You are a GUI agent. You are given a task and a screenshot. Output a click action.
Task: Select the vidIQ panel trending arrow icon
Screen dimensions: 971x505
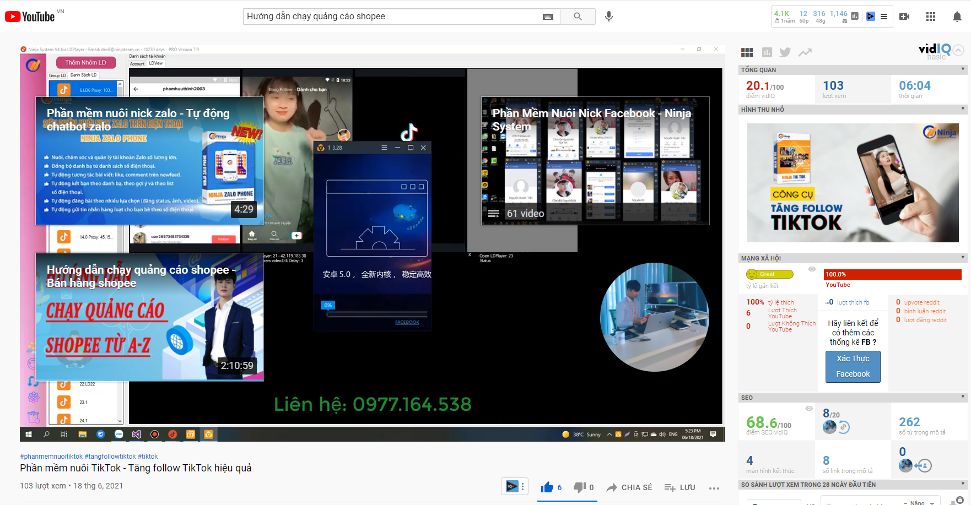[805, 52]
